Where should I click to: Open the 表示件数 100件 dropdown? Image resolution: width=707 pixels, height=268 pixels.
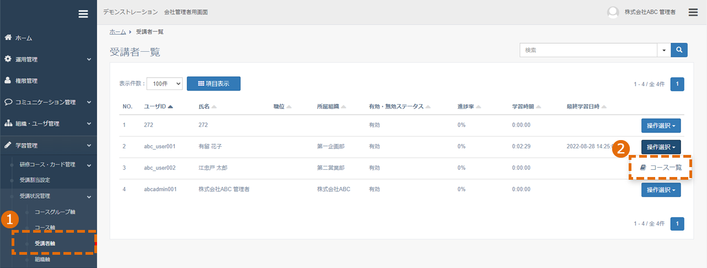tap(165, 83)
